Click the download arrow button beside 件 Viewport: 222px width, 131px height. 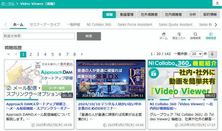click(x=212, y=54)
